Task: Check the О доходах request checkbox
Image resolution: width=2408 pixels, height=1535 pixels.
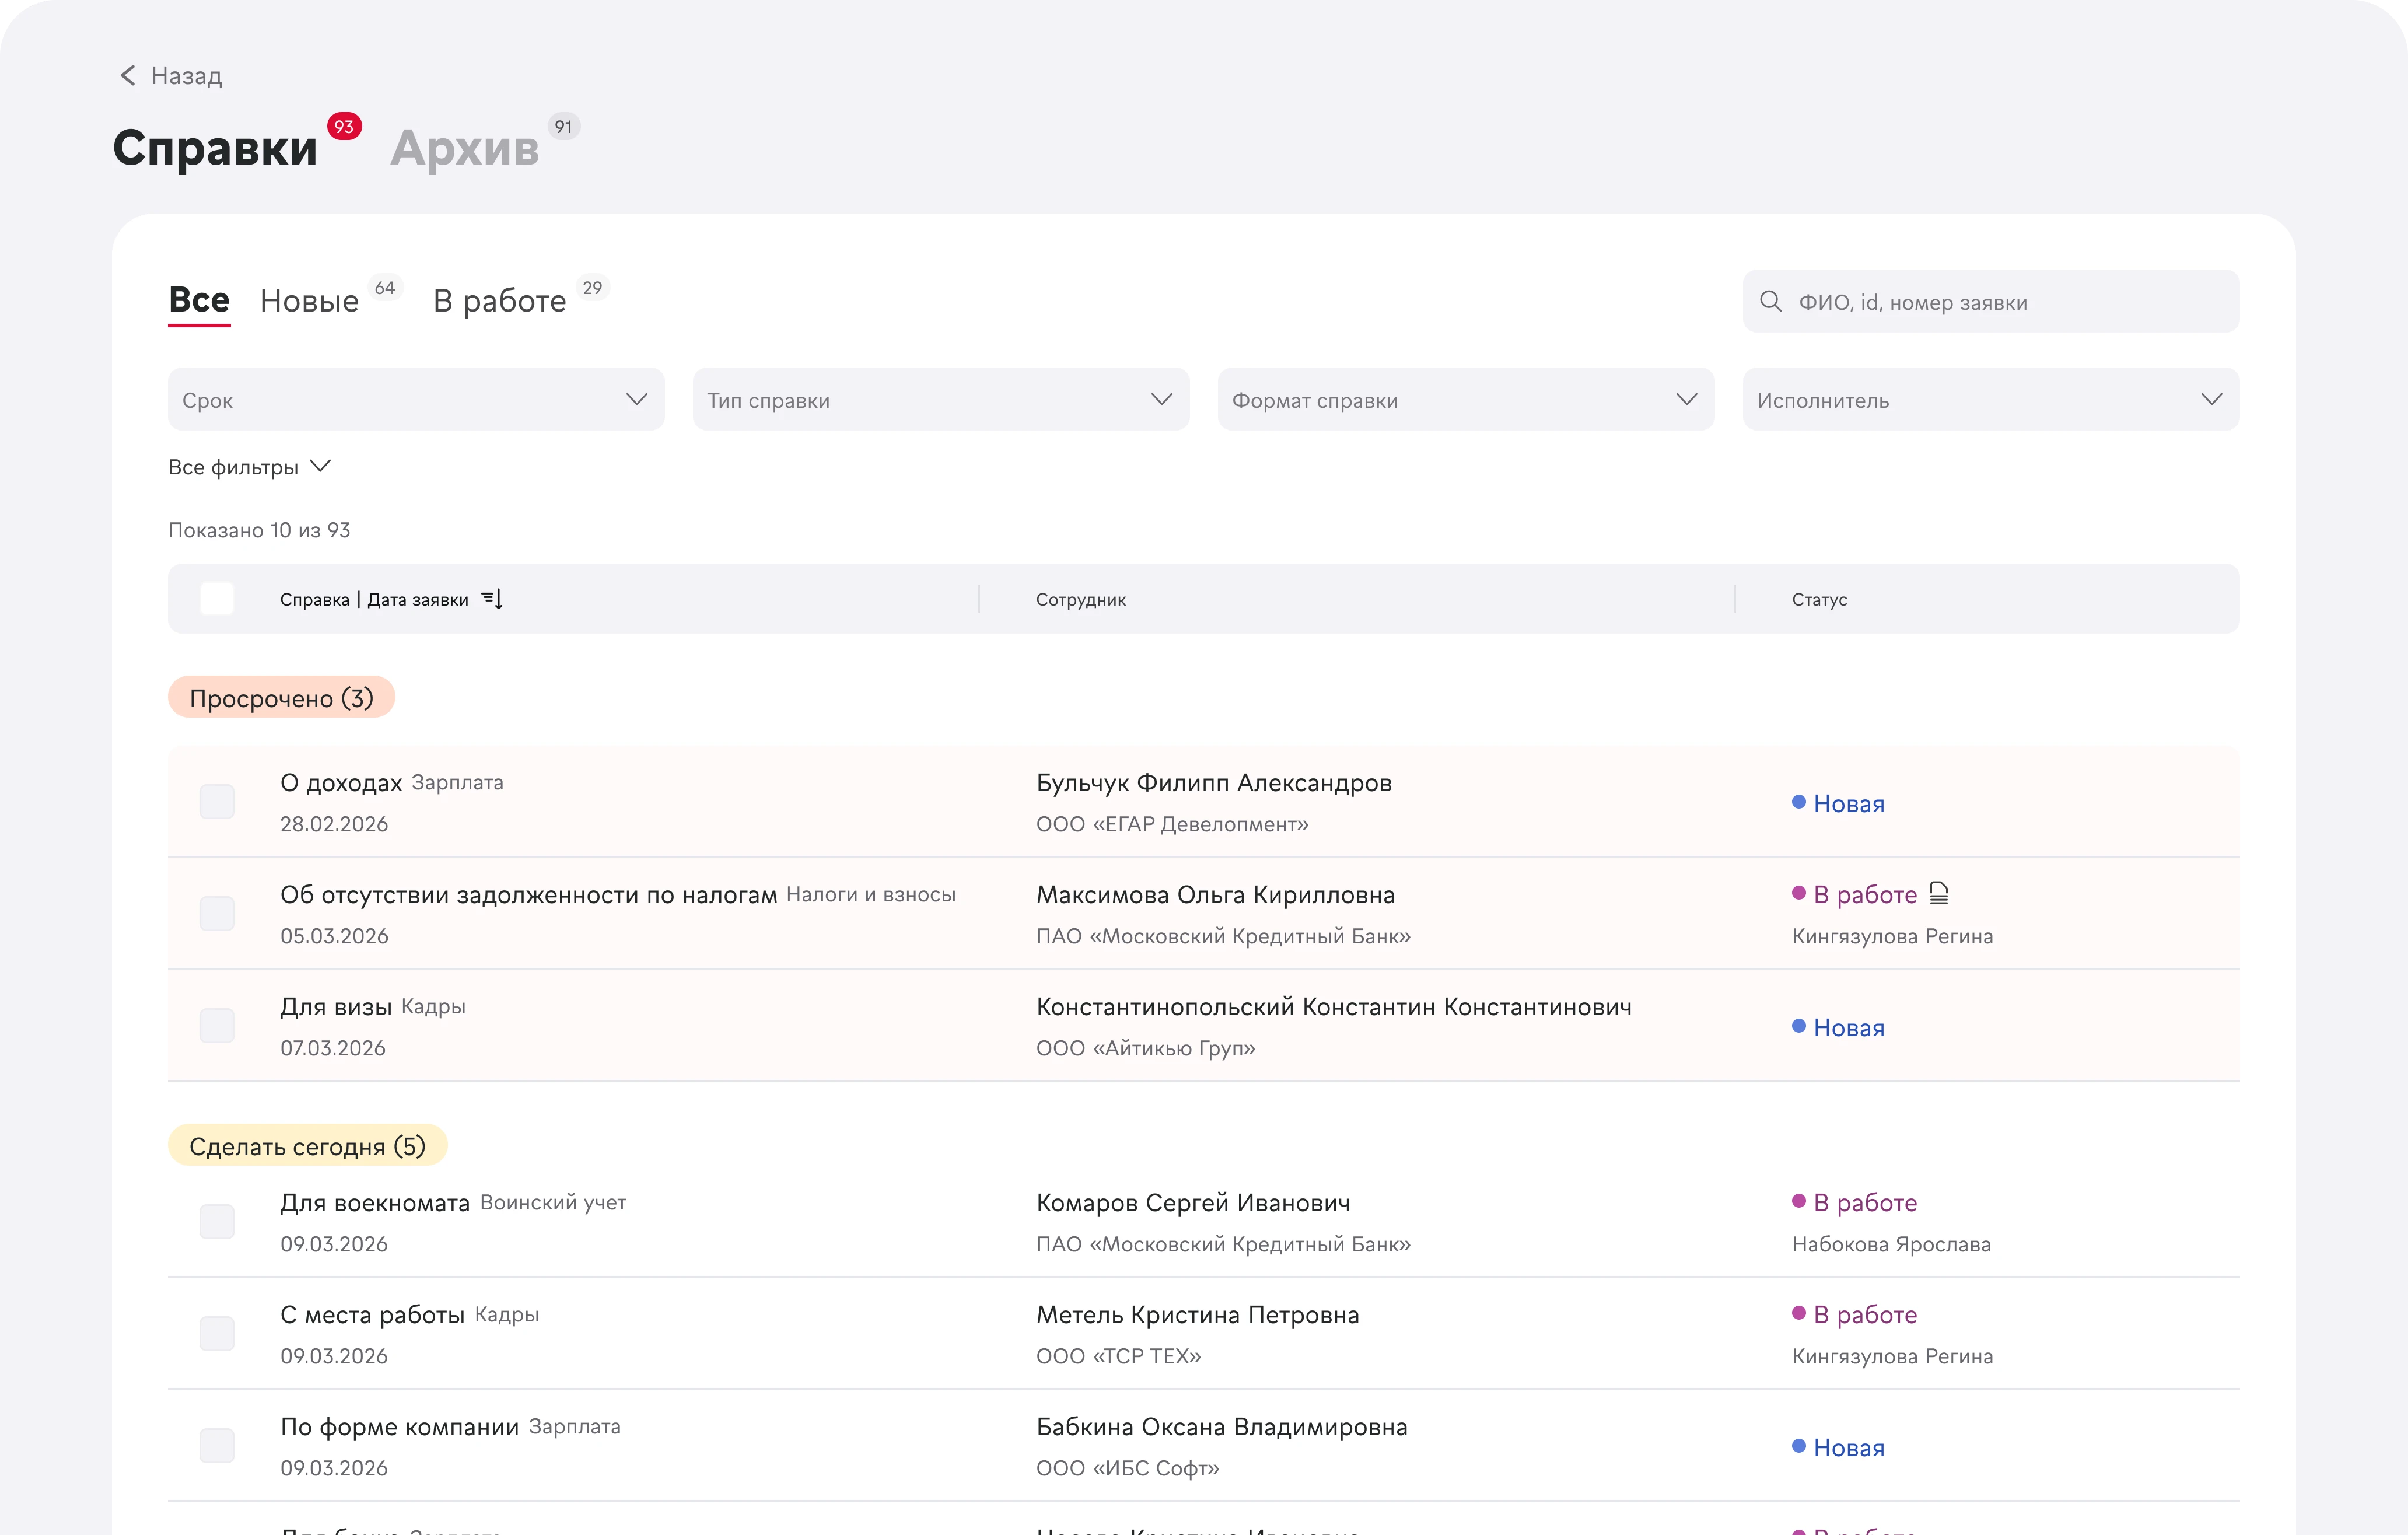Action: pyautogui.click(x=217, y=802)
